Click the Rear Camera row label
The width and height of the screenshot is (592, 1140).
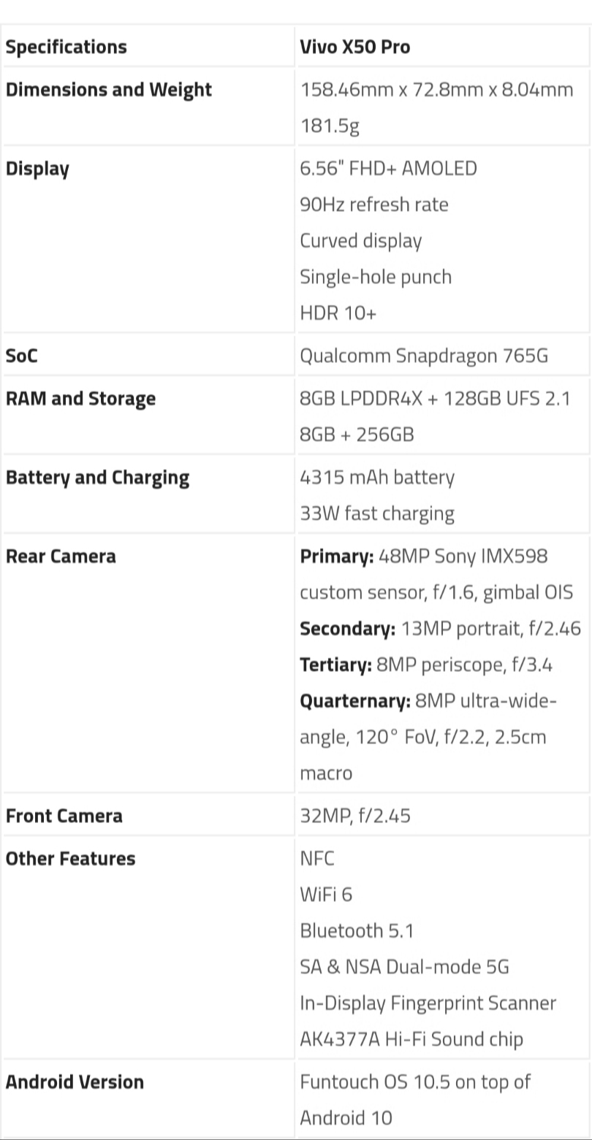coord(61,556)
